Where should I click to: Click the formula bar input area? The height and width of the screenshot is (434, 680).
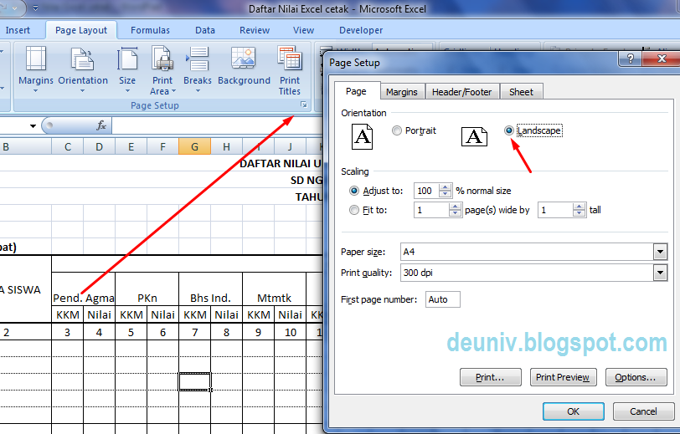pyautogui.click(x=217, y=125)
